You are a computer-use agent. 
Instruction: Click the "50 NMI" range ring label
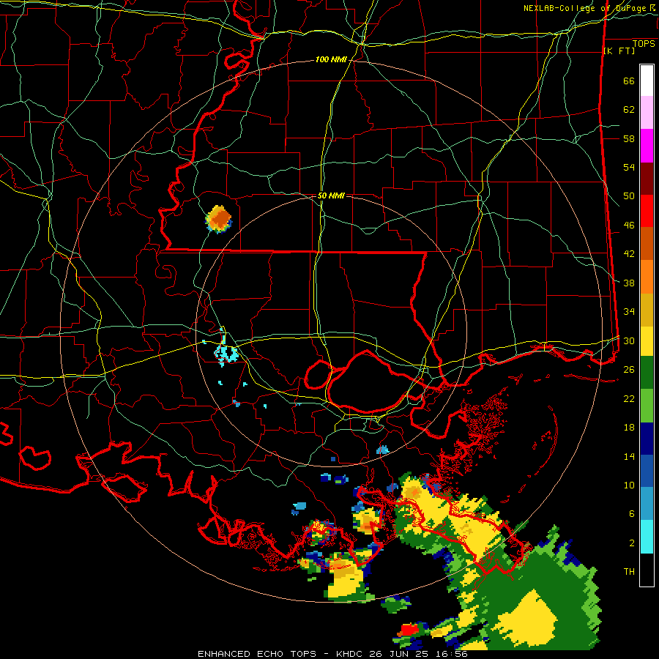(331, 196)
